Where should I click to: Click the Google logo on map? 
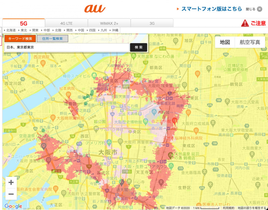pos(13,206)
